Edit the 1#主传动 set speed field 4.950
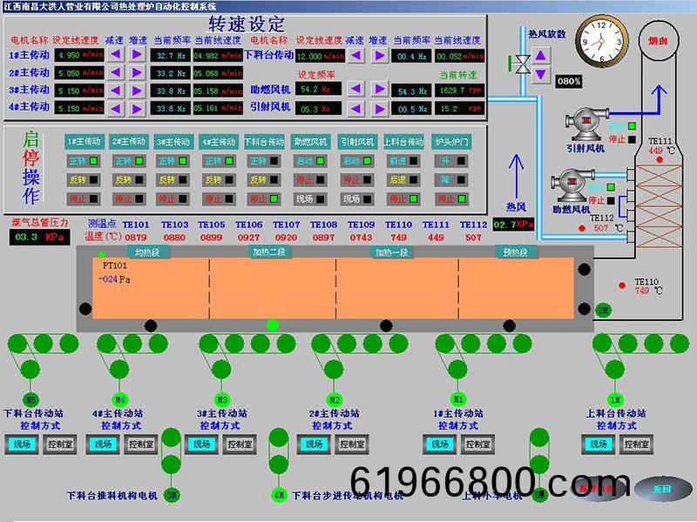Screen dimensions: 697x522 79,55
